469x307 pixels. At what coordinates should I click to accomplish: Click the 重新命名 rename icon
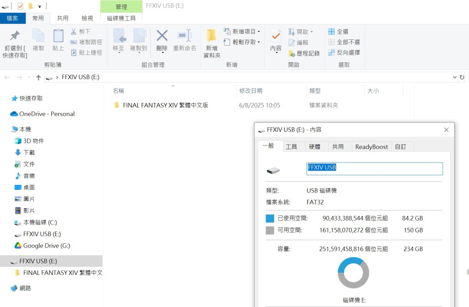click(x=185, y=36)
